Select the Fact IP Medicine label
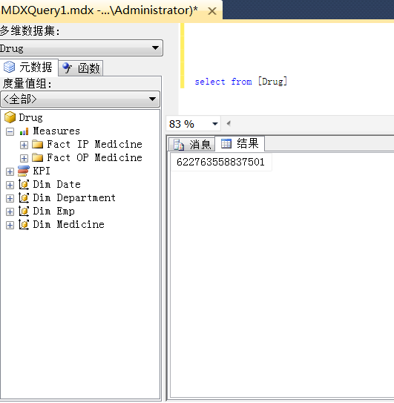This screenshot has height=403, width=394. pos(94,144)
